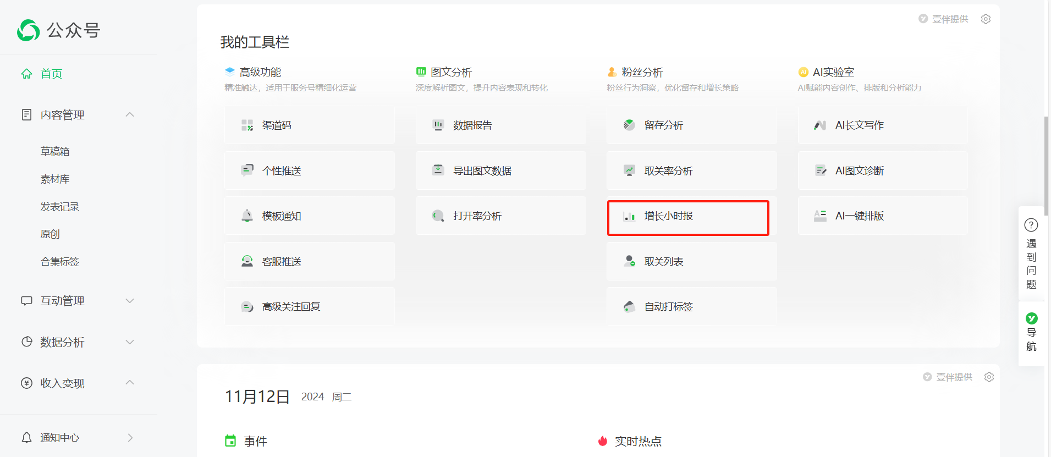
Task: Click the 留存分析 icon
Action: pyautogui.click(x=629, y=125)
